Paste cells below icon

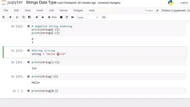30,17
